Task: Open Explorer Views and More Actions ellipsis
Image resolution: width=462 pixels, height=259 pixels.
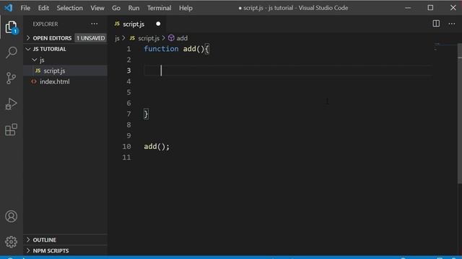Action: click(x=95, y=24)
